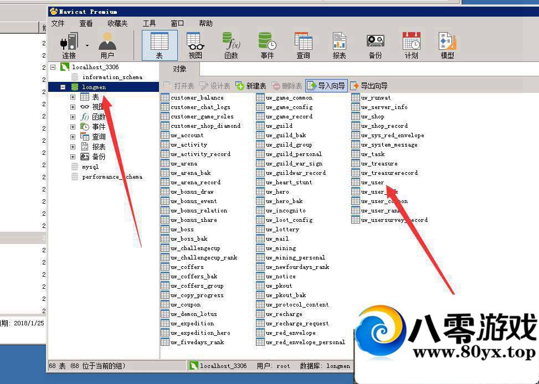Click the 新建表 button
539x384 pixels.
(x=251, y=86)
